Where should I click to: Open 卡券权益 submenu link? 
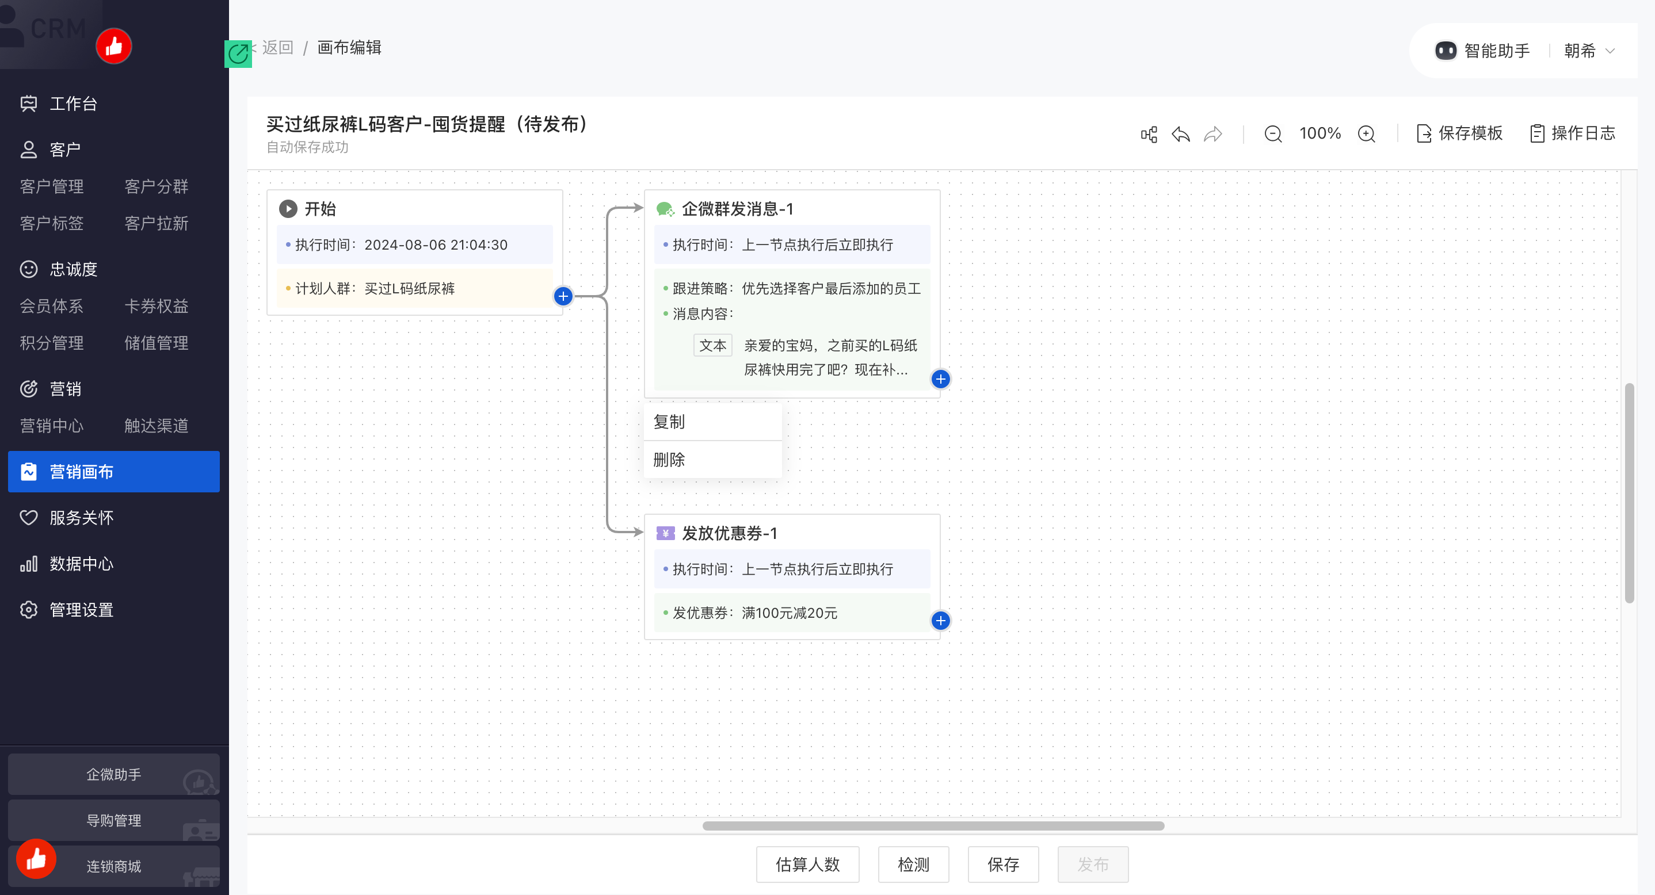[156, 305]
